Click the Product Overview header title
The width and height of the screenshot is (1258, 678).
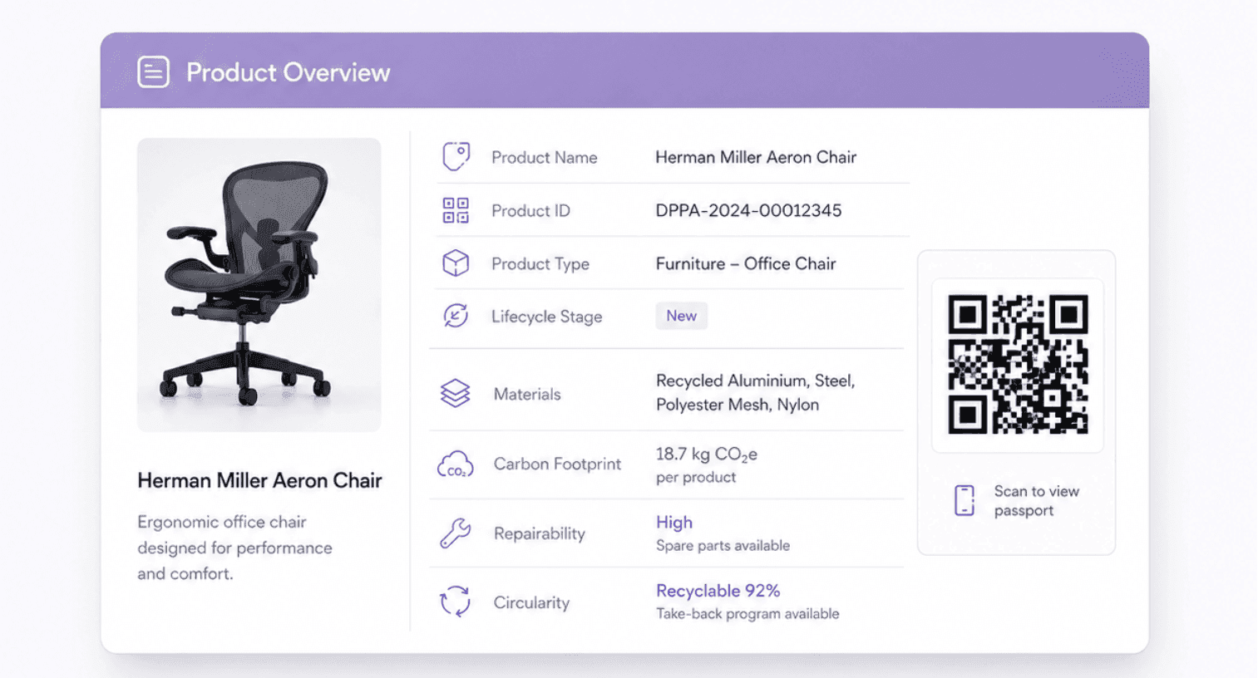coord(288,72)
